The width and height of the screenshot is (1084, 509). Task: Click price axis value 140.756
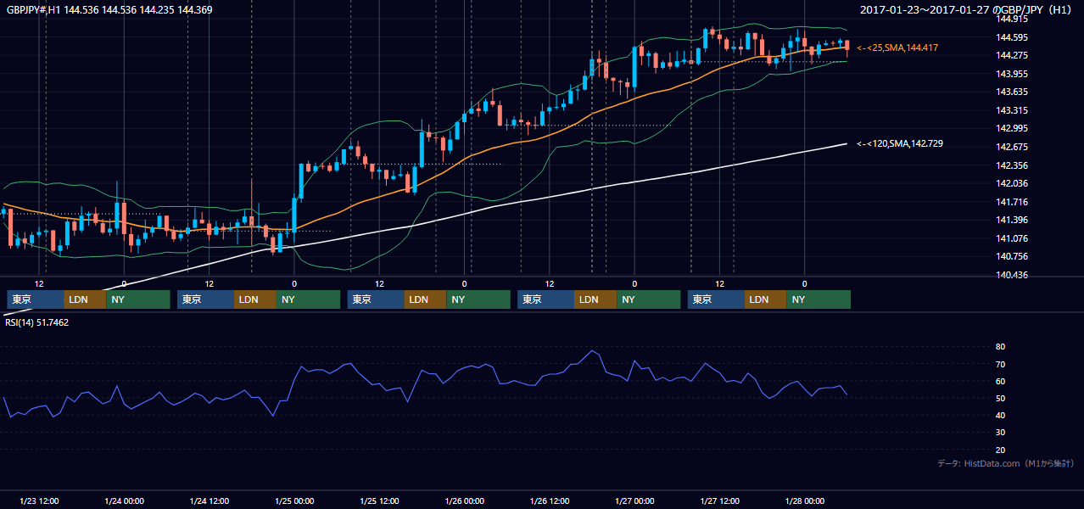click(1013, 257)
